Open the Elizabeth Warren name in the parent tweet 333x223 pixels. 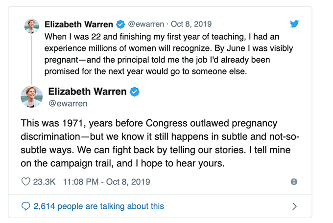click(79, 24)
